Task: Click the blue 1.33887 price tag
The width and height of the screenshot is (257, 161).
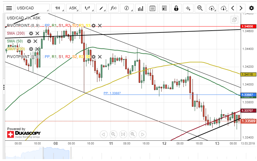Action: (x=248, y=95)
